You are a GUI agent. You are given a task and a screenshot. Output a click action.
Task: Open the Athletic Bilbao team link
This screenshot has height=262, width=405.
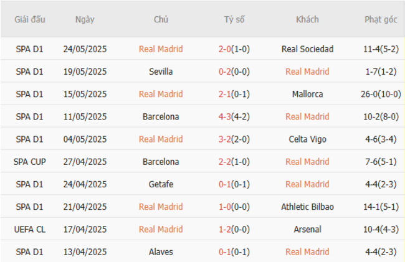coord(307,207)
